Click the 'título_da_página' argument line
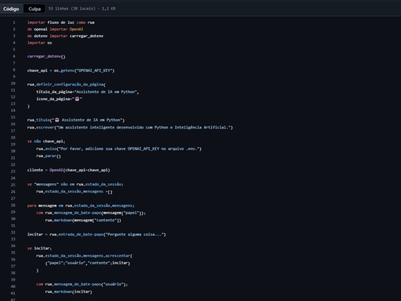This screenshot has width=401, height=301. 88,92
